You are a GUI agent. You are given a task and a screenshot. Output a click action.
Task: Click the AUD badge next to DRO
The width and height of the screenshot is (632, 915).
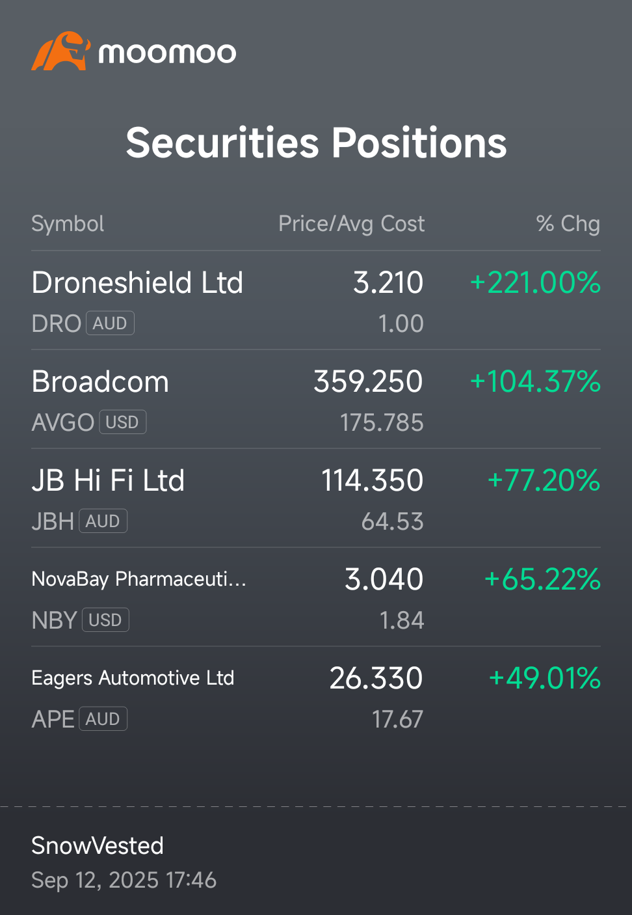(x=110, y=323)
